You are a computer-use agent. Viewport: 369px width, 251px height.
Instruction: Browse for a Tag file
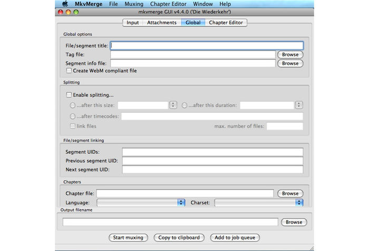point(290,55)
